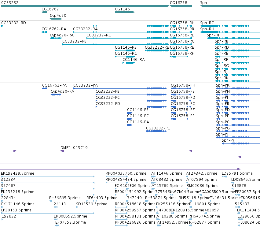This screenshot has width=260, height=227.
Task: Select the EP07553.3prime EST label
Action: point(71,222)
